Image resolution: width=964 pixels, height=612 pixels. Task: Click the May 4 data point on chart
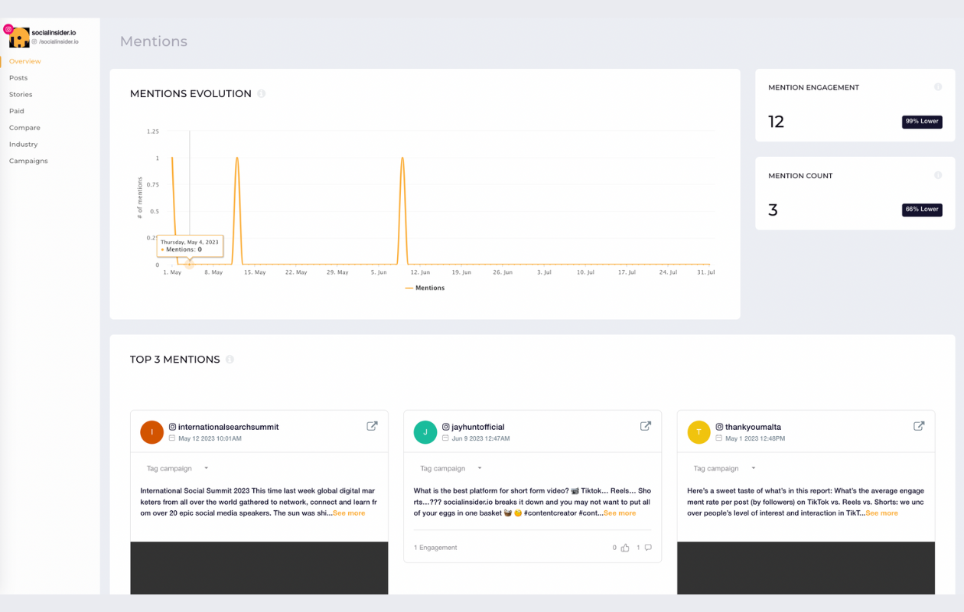190,265
